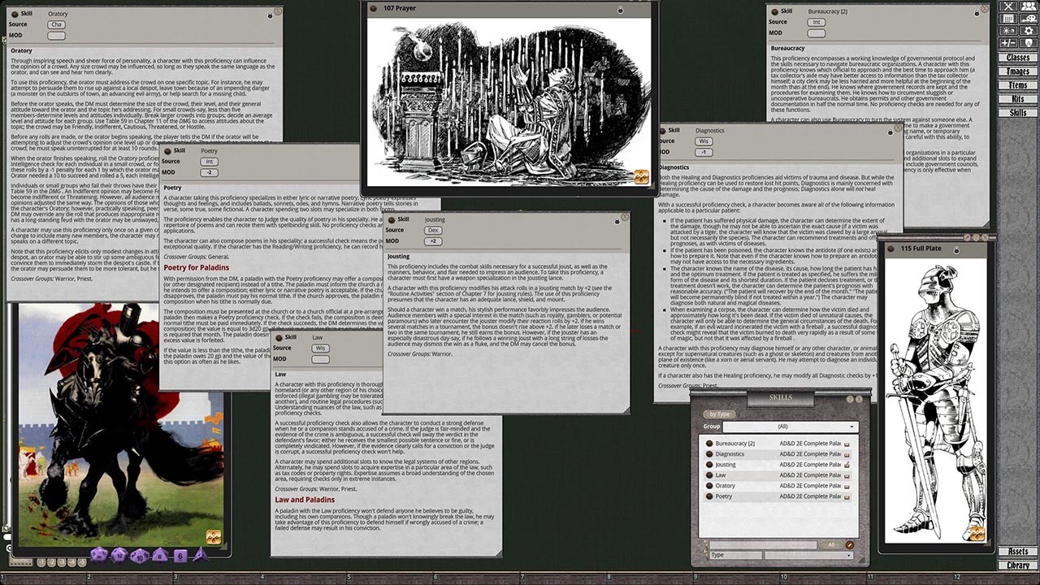The width and height of the screenshot is (1040, 585).
Task: Toggle the by Type grouping in Skills window
Action: click(x=719, y=414)
